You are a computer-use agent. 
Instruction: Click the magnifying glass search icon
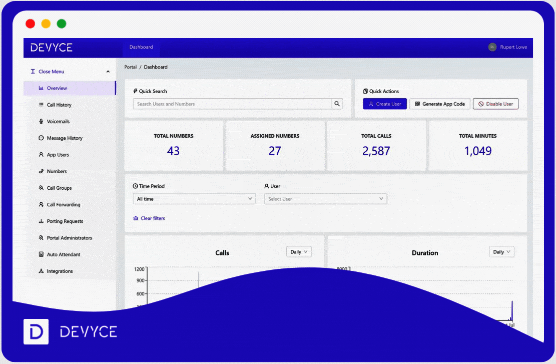pyautogui.click(x=337, y=104)
